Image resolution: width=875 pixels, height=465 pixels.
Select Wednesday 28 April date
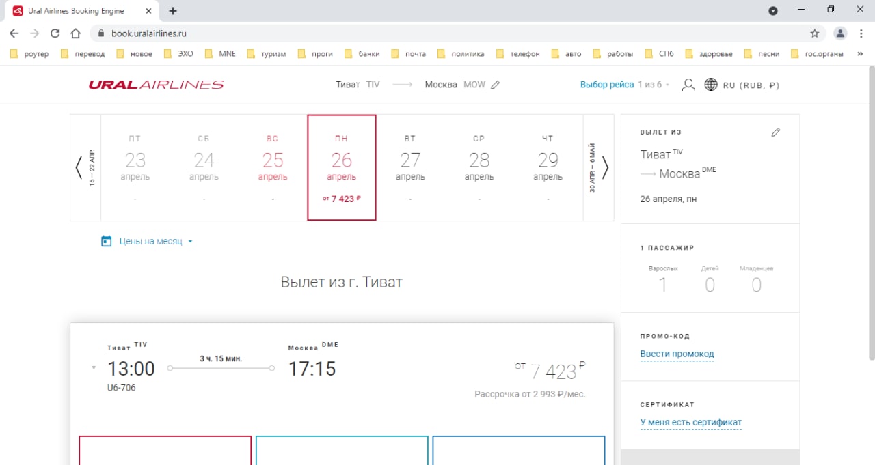[479, 168]
